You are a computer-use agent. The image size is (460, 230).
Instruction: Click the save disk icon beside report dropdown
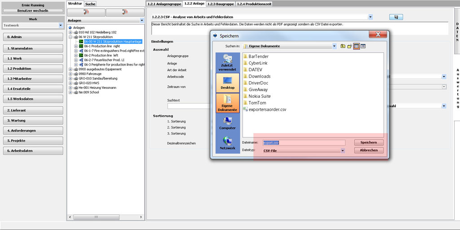pyautogui.click(x=396, y=17)
